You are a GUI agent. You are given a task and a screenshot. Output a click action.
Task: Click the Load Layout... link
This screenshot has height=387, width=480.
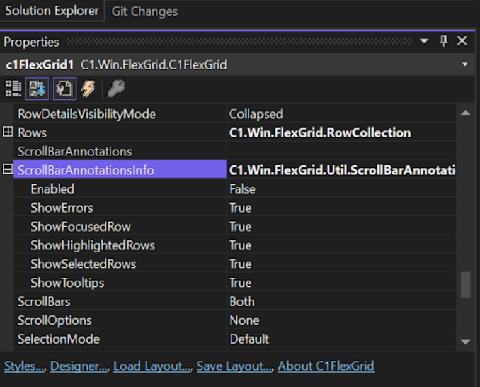[152, 366]
